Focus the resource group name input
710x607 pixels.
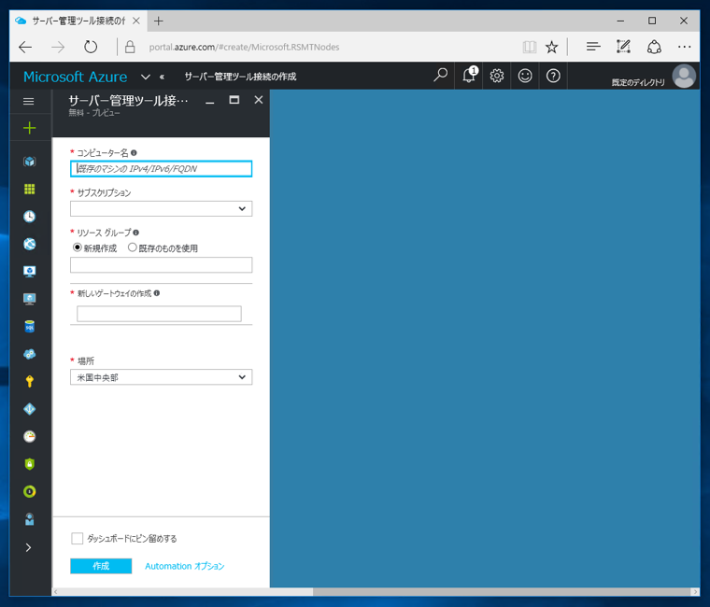[x=162, y=265]
